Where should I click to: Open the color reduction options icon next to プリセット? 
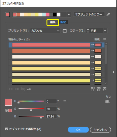click(65, 31)
